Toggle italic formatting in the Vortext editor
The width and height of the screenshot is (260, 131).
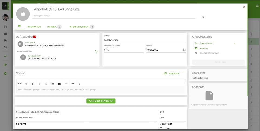pyautogui.click(x=40, y=84)
